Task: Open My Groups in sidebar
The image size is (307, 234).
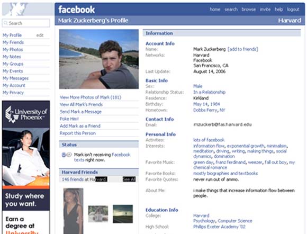Action: pyautogui.click(x=13, y=64)
